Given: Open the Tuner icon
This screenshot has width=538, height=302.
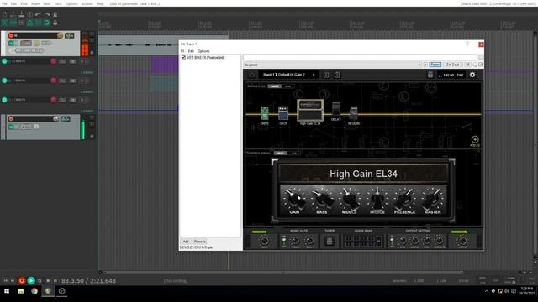Looking at the screenshot, I should point(330,241).
